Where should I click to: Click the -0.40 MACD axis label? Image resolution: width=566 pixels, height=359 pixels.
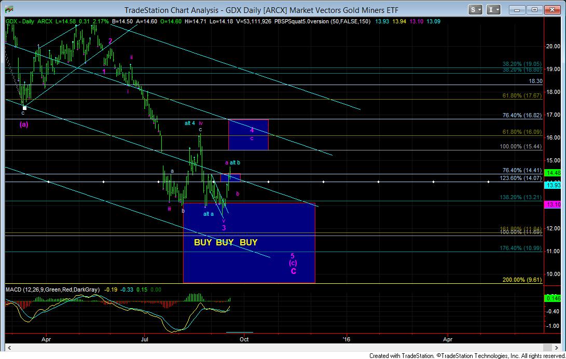[553, 311]
